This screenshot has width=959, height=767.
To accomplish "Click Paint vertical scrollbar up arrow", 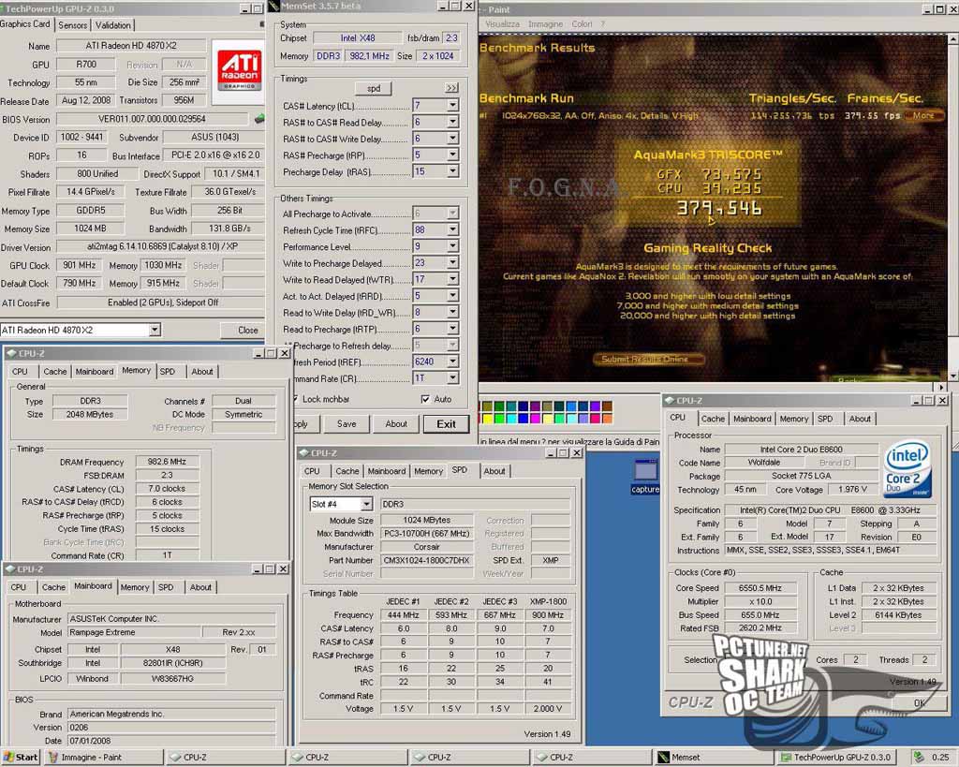I will click(x=952, y=39).
